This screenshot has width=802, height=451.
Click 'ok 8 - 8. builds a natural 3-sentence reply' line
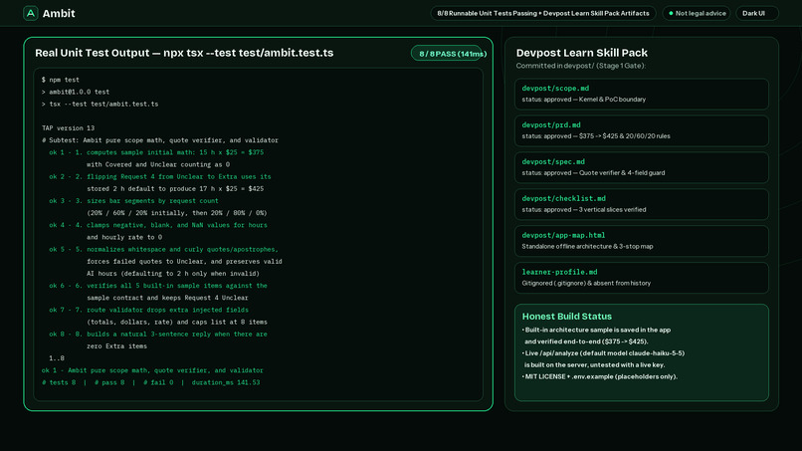click(x=158, y=335)
